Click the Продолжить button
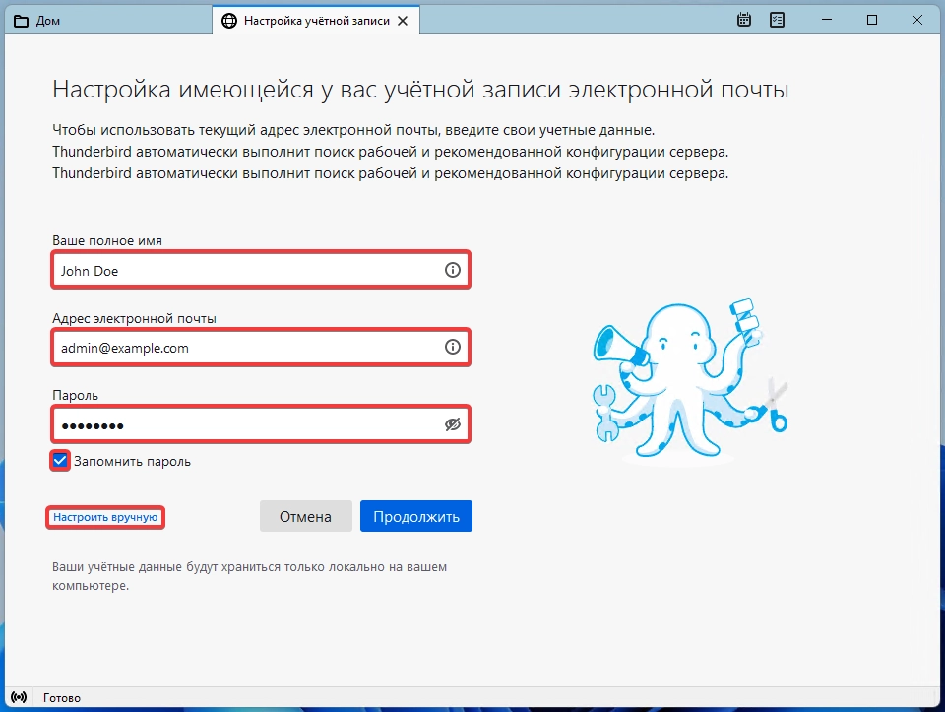This screenshot has width=945, height=712. [415, 517]
